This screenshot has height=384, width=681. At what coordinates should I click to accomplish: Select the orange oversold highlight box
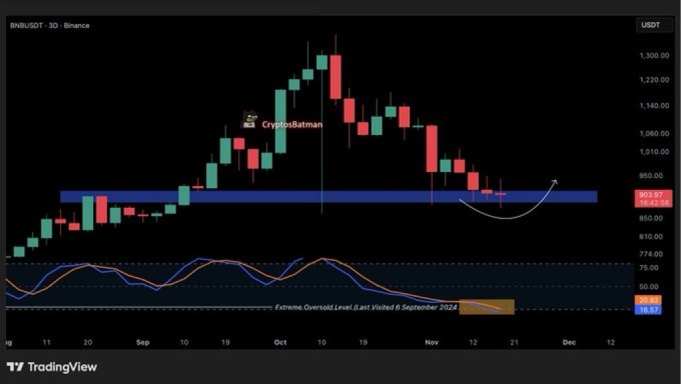pos(486,306)
